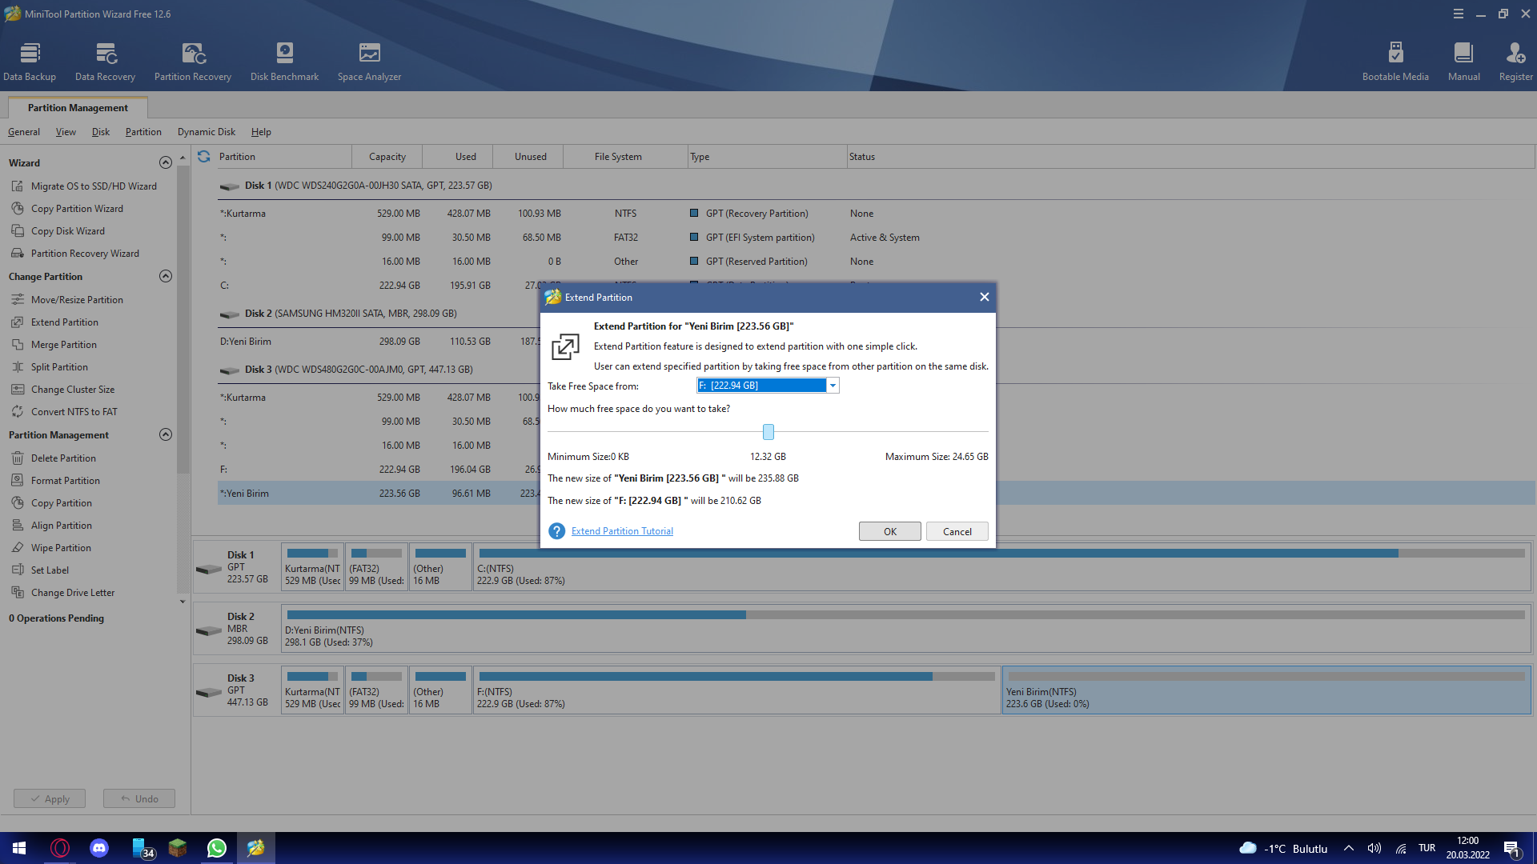Collapse the Wizard section
Image resolution: width=1537 pixels, height=864 pixels.
click(x=166, y=162)
